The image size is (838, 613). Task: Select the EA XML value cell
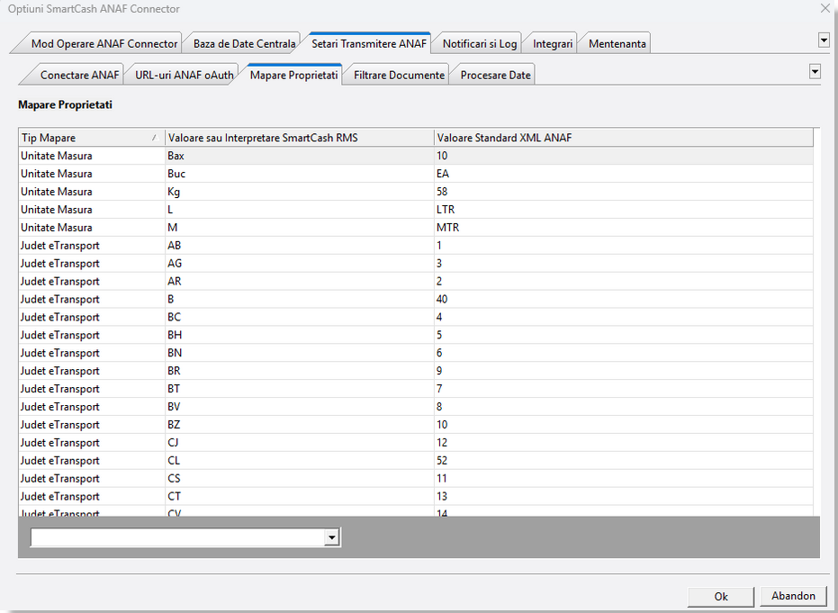pyautogui.click(x=624, y=174)
